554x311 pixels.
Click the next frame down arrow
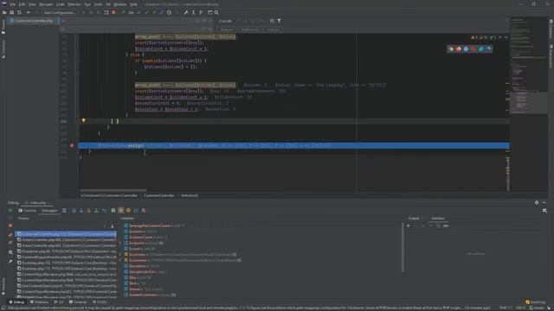[113, 226]
